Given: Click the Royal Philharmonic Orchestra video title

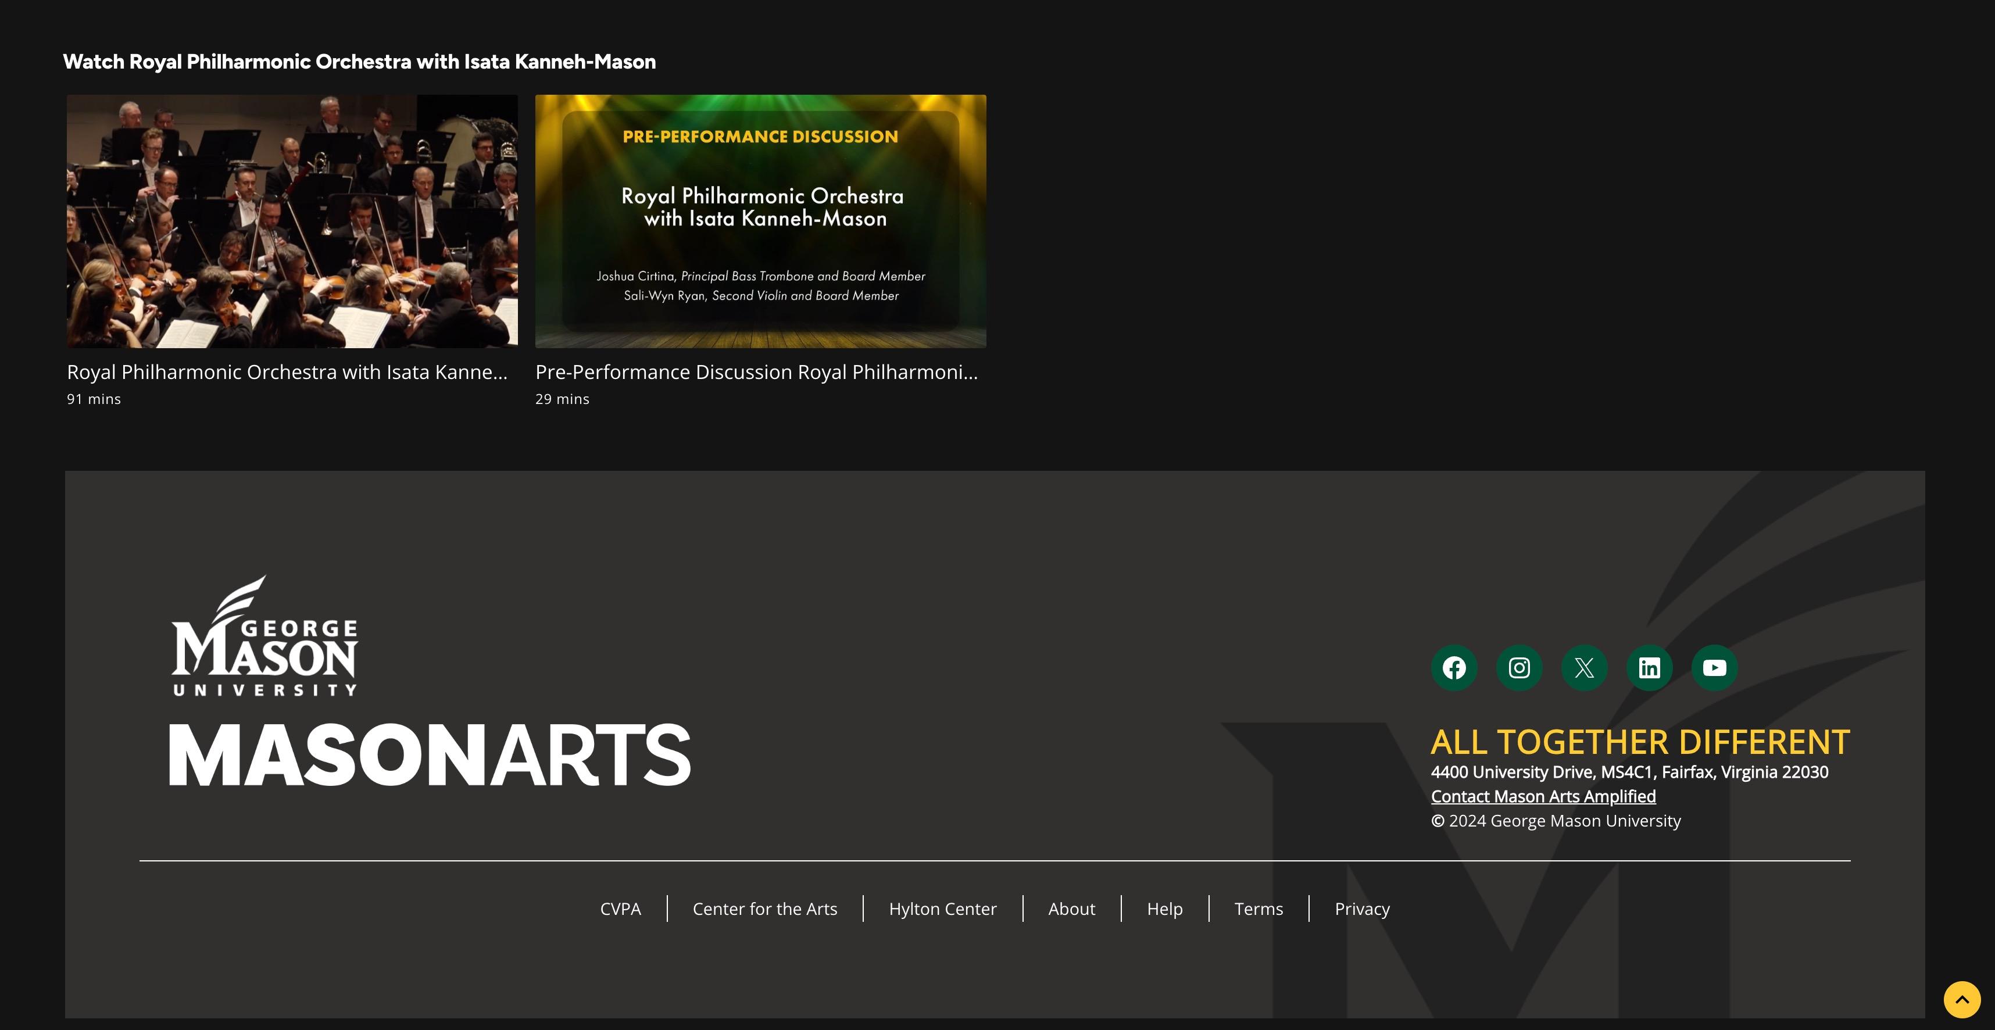Looking at the screenshot, I should coord(287,373).
